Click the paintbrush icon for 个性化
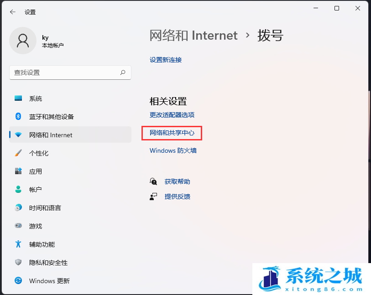Image resolution: width=371 pixels, height=295 pixels. tap(18, 153)
